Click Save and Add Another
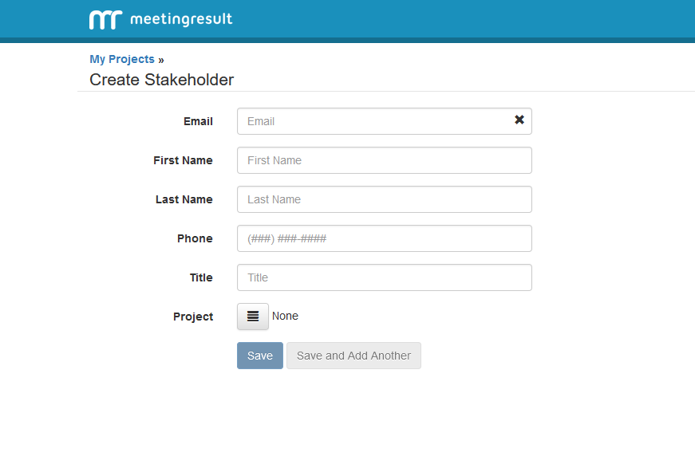 click(x=353, y=356)
